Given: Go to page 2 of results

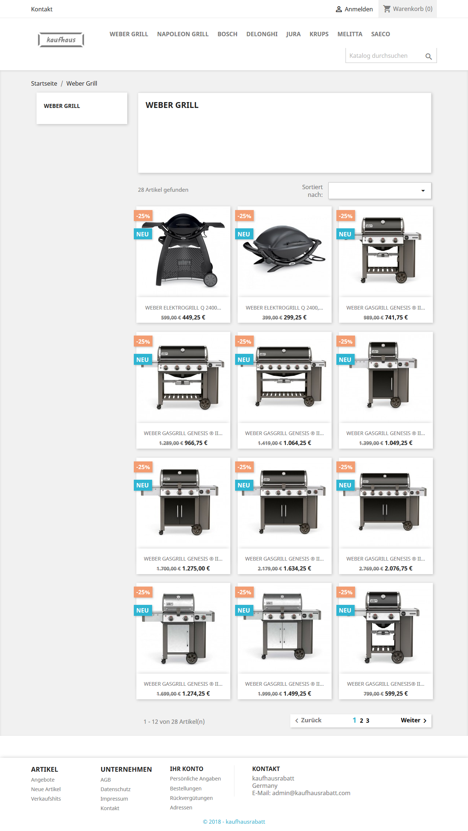Looking at the screenshot, I should coord(362,720).
